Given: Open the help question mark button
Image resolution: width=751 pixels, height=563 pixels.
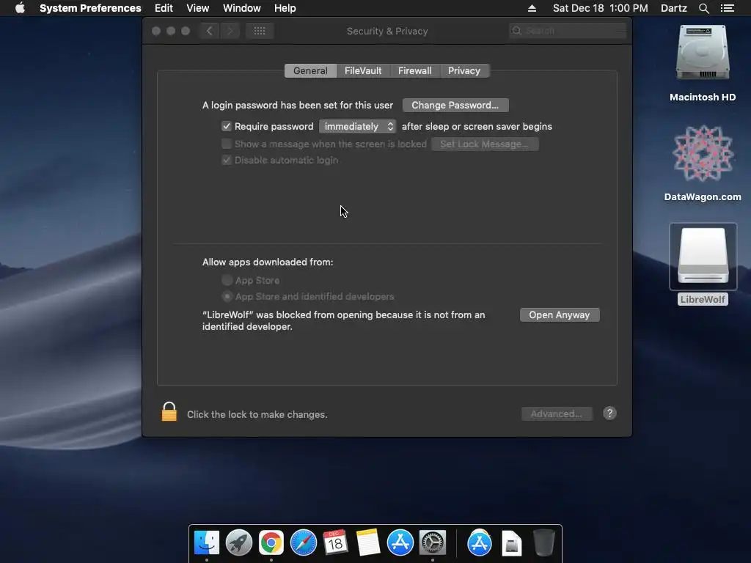Looking at the screenshot, I should (609, 413).
